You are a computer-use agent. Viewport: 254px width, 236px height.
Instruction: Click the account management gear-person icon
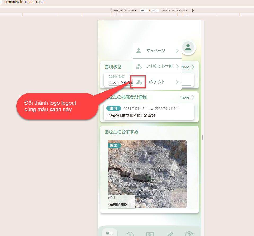[139, 66]
